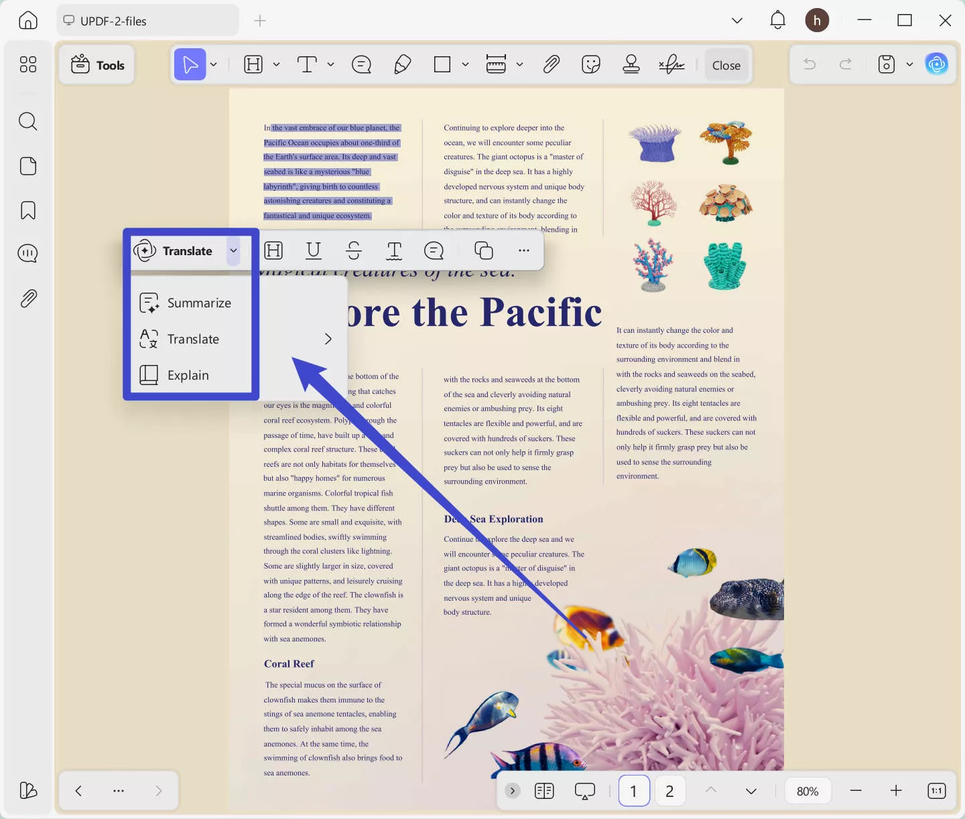965x819 pixels.
Task: Jump to page 2 in the page navigator
Action: pyautogui.click(x=669, y=790)
